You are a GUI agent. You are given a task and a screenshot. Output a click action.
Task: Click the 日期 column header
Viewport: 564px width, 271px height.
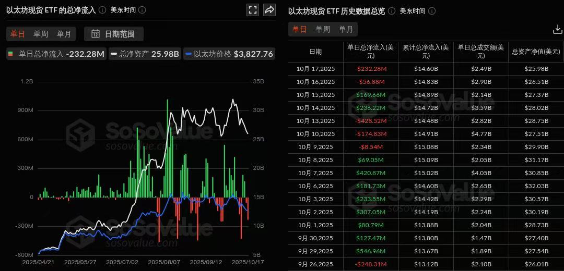315,52
